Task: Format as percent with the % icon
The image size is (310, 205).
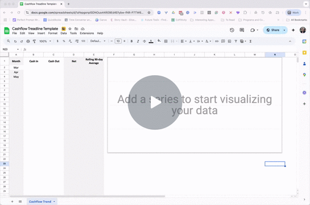Action: (x=64, y=41)
